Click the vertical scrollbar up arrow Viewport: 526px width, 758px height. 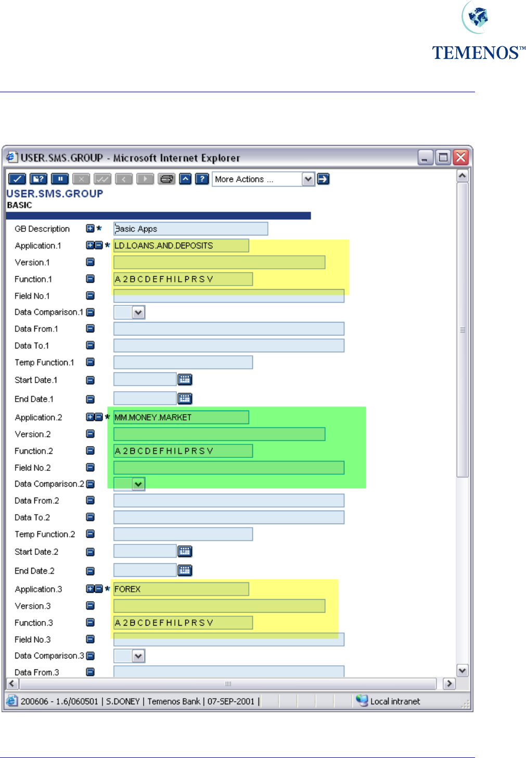(x=463, y=176)
